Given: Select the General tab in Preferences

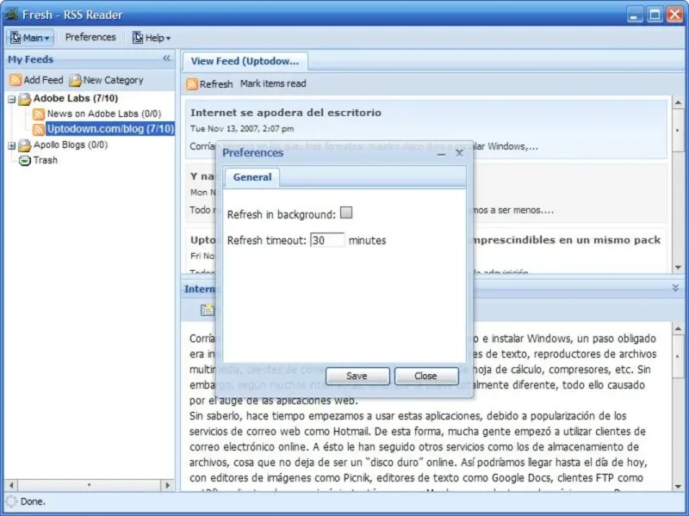Looking at the screenshot, I should tap(252, 177).
